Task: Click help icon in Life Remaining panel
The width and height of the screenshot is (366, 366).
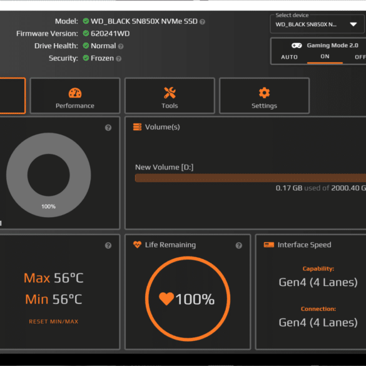Action: [x=238, y=245]
